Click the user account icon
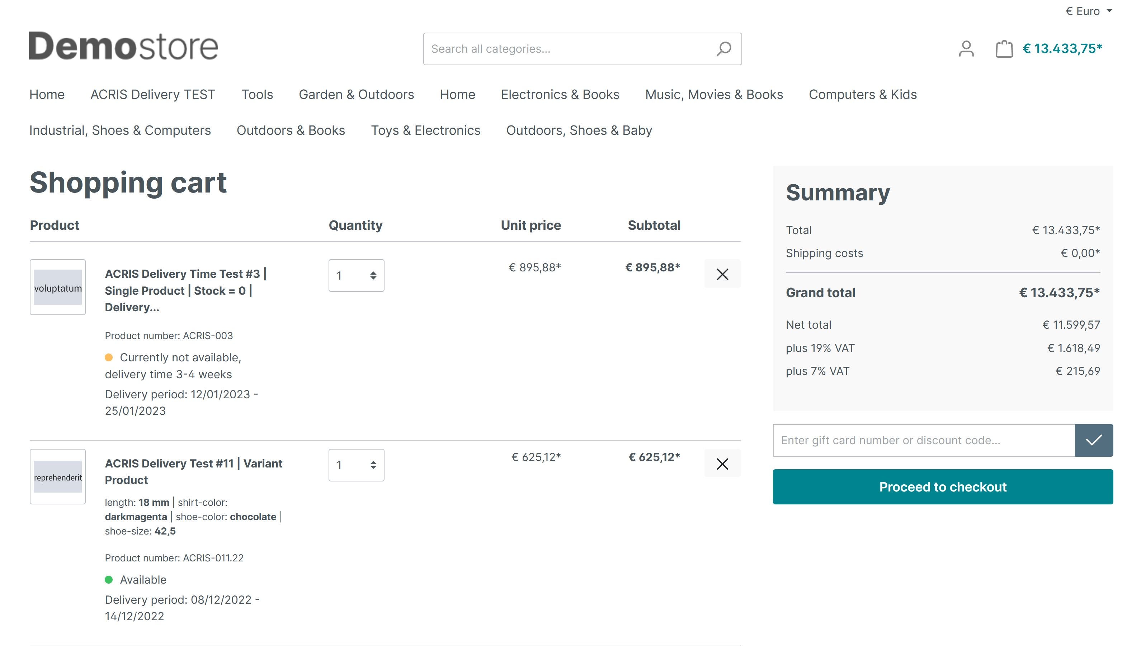Image resolution: width=1127 pixels, height=646 pixels. click(x=966, y=49)
